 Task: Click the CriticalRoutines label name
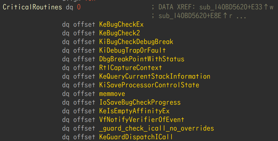click(32, 7)
